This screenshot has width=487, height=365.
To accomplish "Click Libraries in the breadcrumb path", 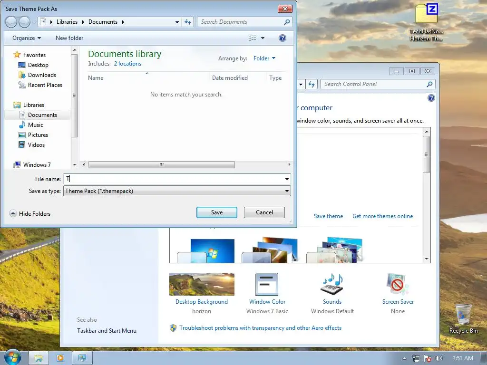I will pos(67,22).
